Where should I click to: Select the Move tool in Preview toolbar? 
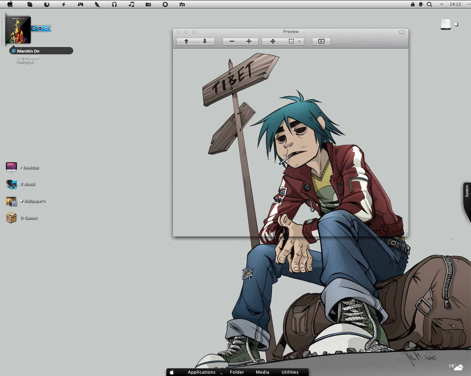tap(273, 41)
